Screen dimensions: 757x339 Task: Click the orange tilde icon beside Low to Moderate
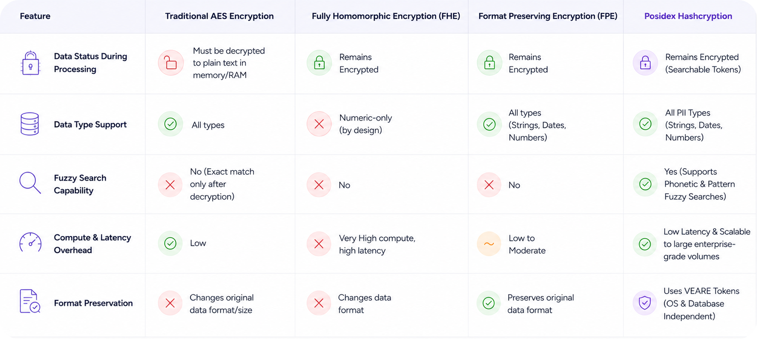pyautogui.click(x=489, y=244)
